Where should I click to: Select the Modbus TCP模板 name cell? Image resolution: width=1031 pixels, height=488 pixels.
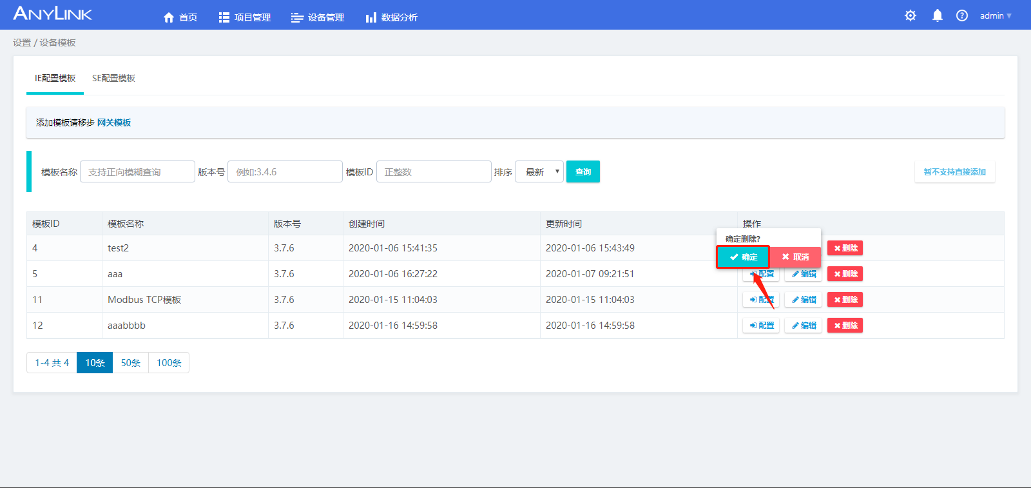[185, 300]
